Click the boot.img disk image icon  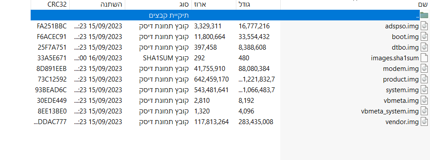424,37
